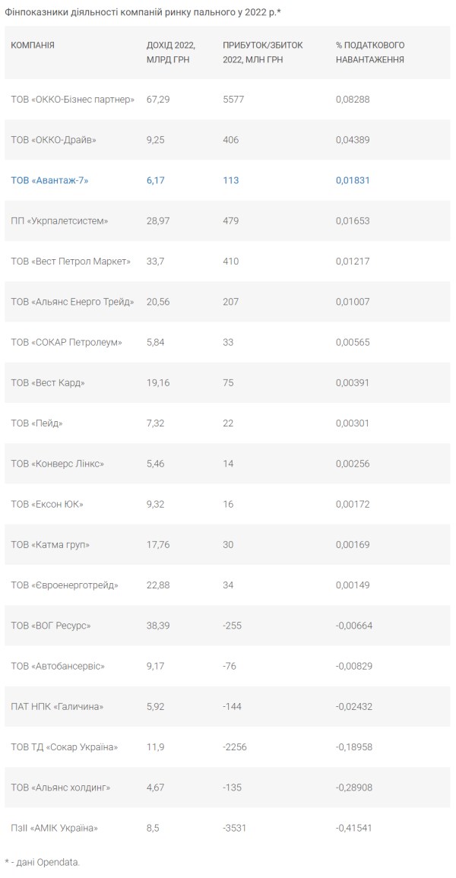Screen dimensions: 456x878
Task: Click the ПРИБУТОК/ЗБИТОК 2022 column header
Action: click(262, 52)
